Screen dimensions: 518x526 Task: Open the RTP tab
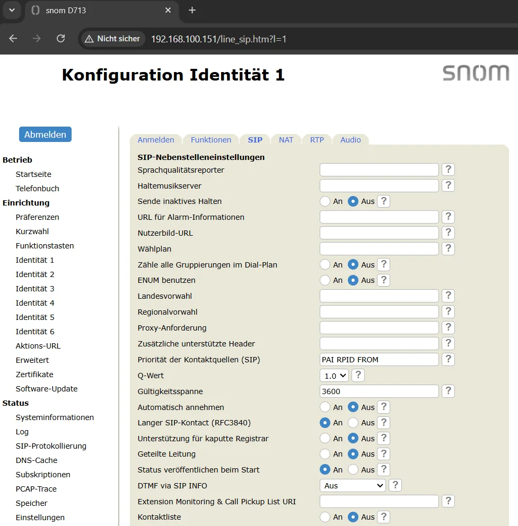(317, 140)
